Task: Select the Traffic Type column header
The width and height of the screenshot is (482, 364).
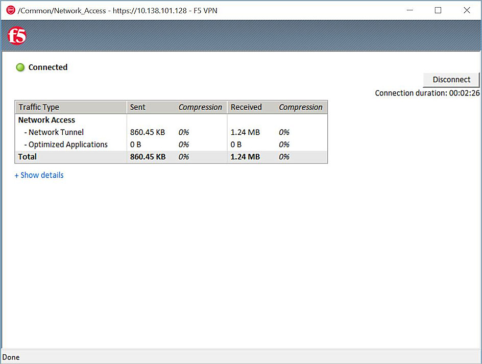Action: pyautogui.click(x=39, y=107)
